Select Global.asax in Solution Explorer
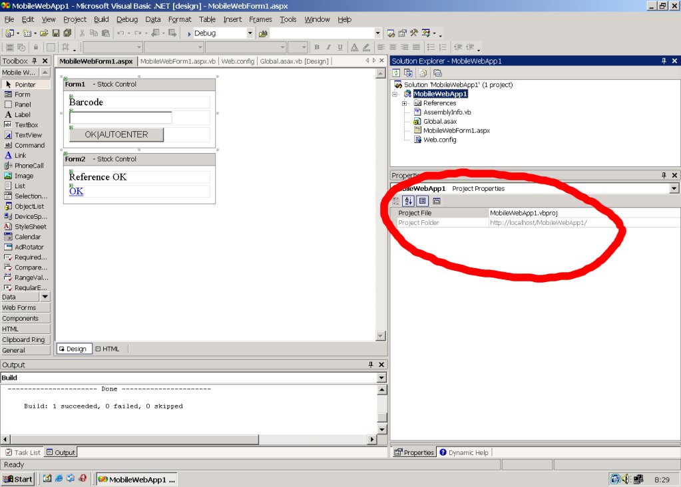This screenshot has height=487, width=681. (439, 122)
